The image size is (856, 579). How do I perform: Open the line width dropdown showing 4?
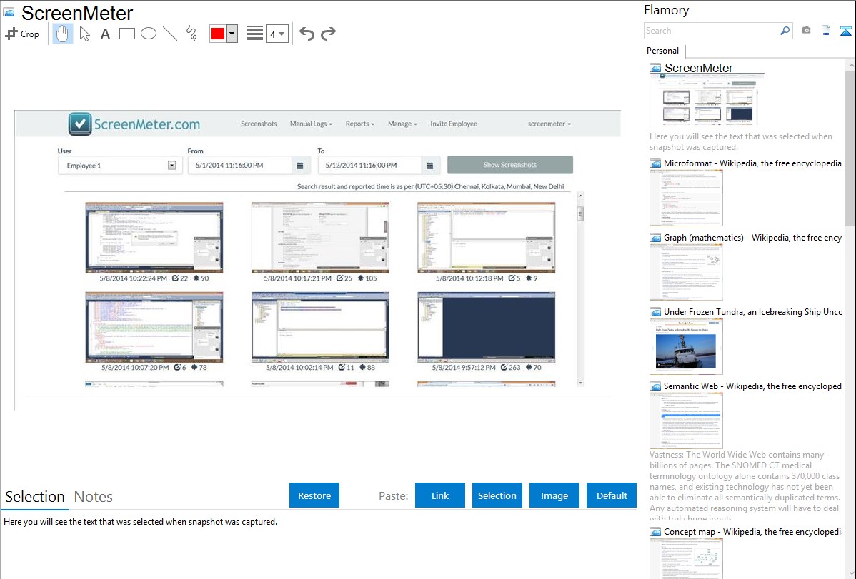(277, 34)
